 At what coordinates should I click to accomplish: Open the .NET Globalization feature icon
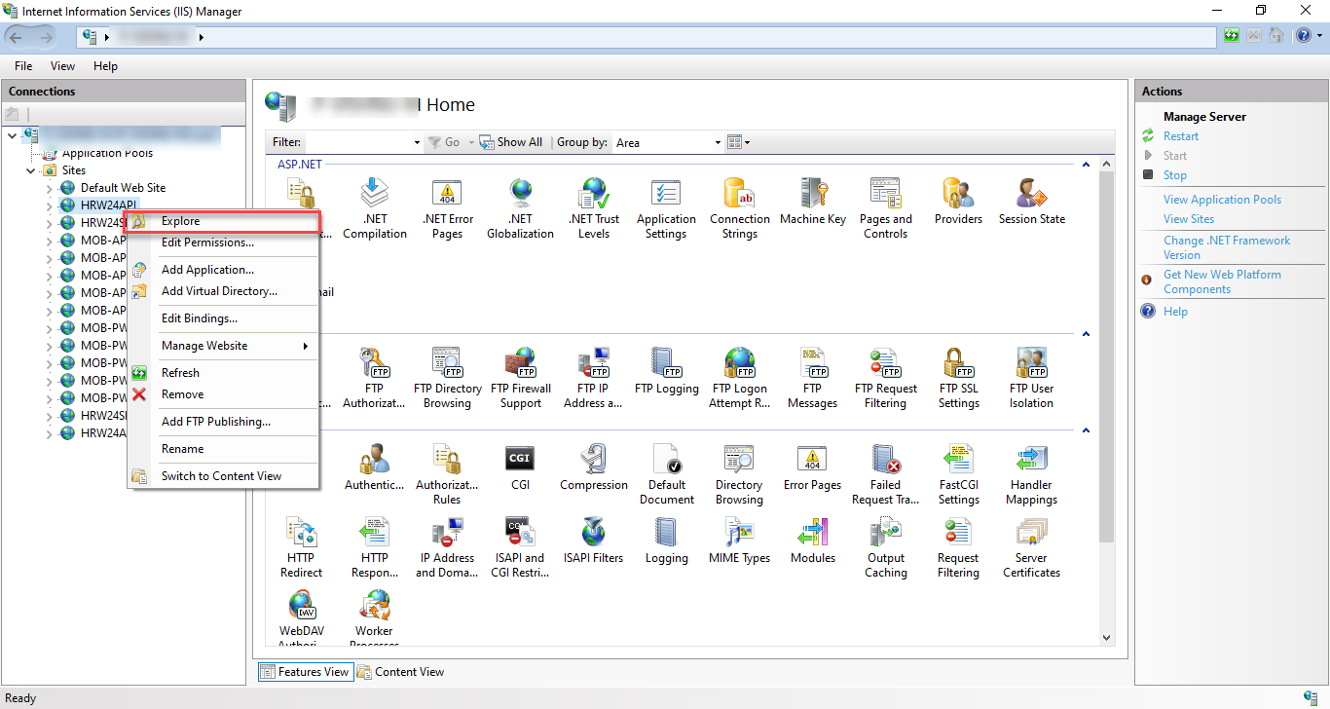click(x=520, y=200)
